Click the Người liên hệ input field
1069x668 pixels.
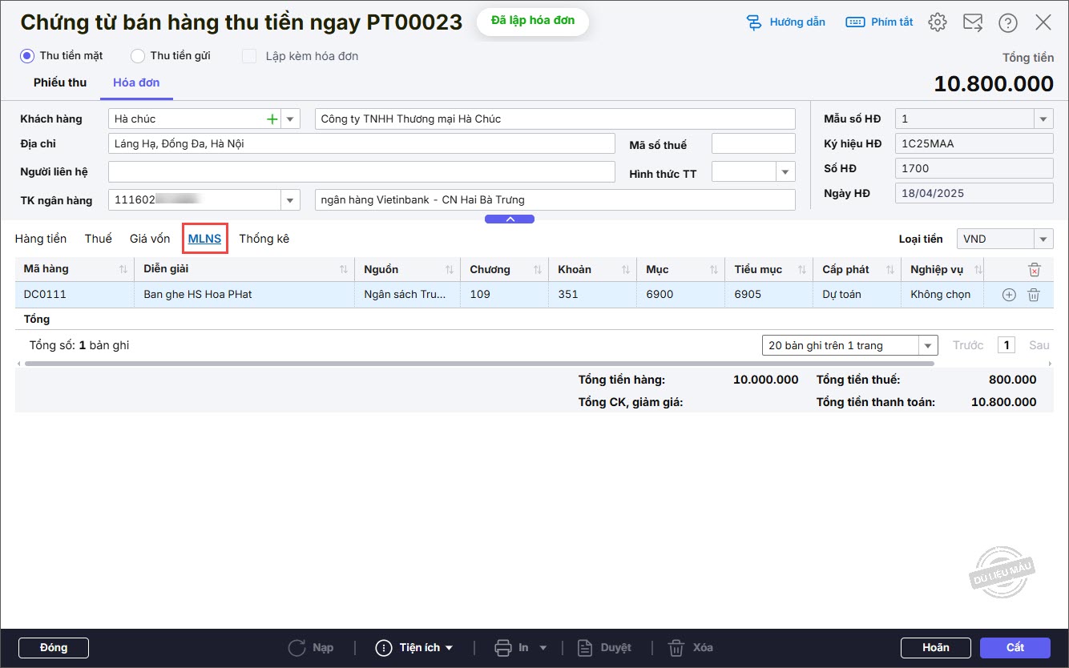tap(361, 172)
